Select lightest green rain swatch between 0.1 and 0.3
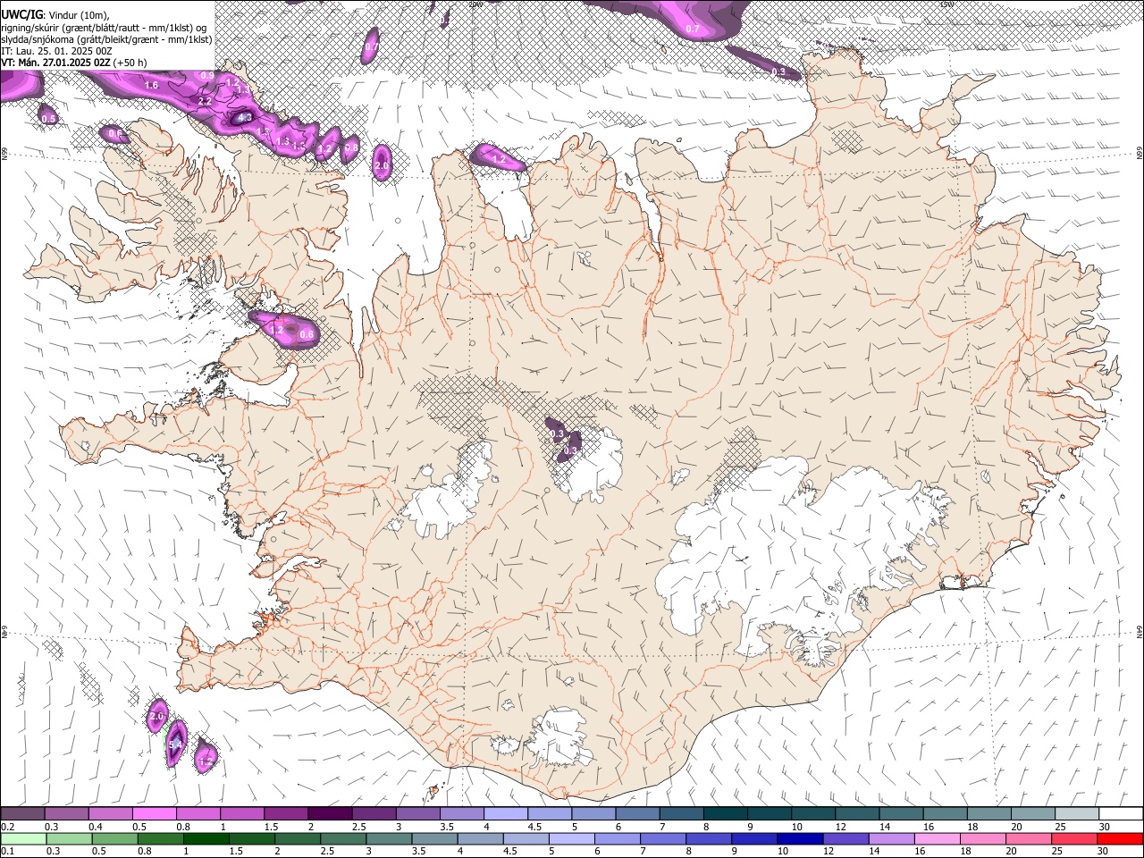The image size is (1144, 858). pos(23,838)
